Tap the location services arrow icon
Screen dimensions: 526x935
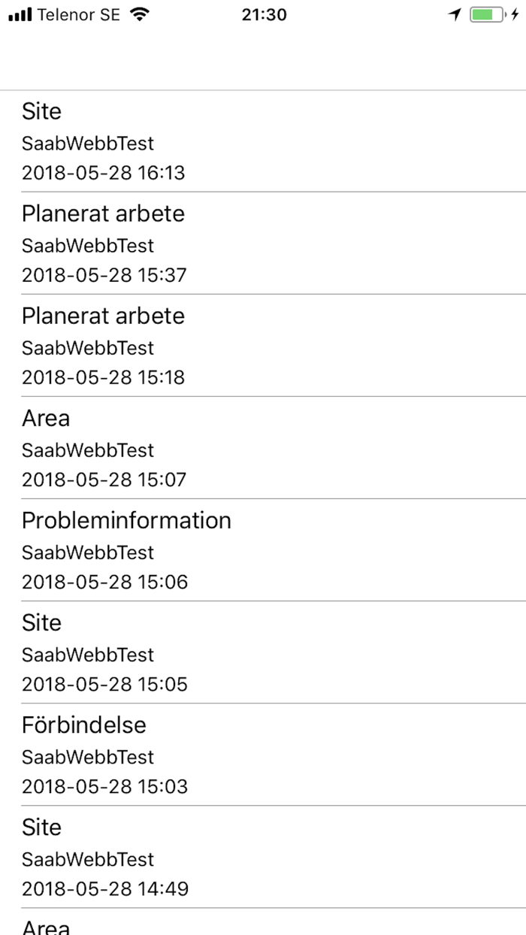pyautogui.click(x=455, y=15)
